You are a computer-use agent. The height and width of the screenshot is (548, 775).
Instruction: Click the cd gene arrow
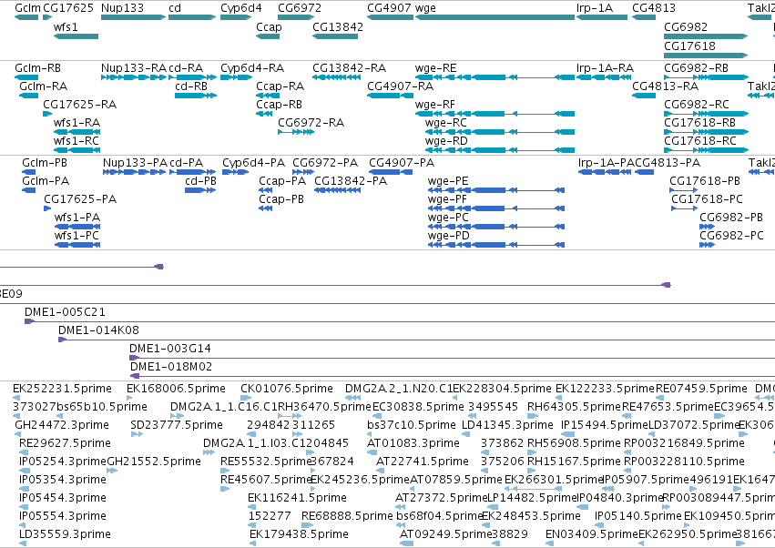(x=192, y=17)
